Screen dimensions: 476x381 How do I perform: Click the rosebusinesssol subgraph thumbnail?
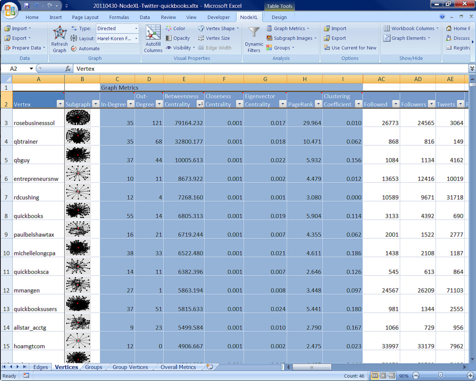tap(78, 117)
